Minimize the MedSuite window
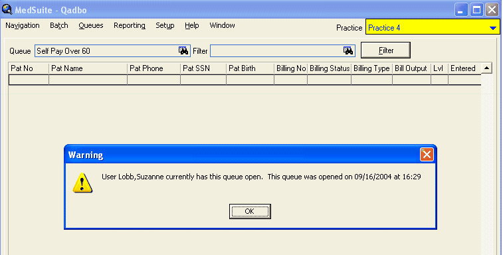This screenshot has width=503, height=255. click(460, 10)
